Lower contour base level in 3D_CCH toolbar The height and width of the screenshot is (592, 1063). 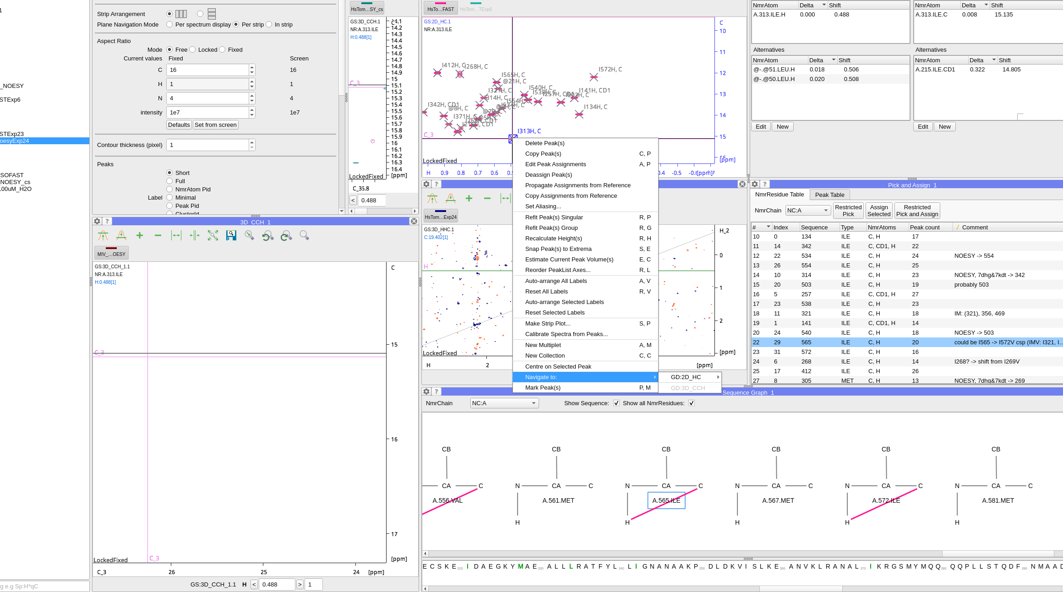(121, 235)
